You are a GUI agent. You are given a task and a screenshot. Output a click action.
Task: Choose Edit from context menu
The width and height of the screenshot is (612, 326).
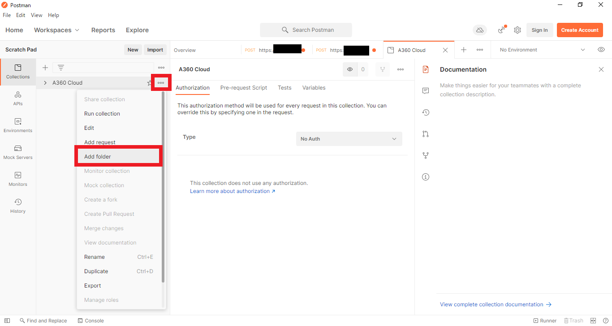coord(118,128)
